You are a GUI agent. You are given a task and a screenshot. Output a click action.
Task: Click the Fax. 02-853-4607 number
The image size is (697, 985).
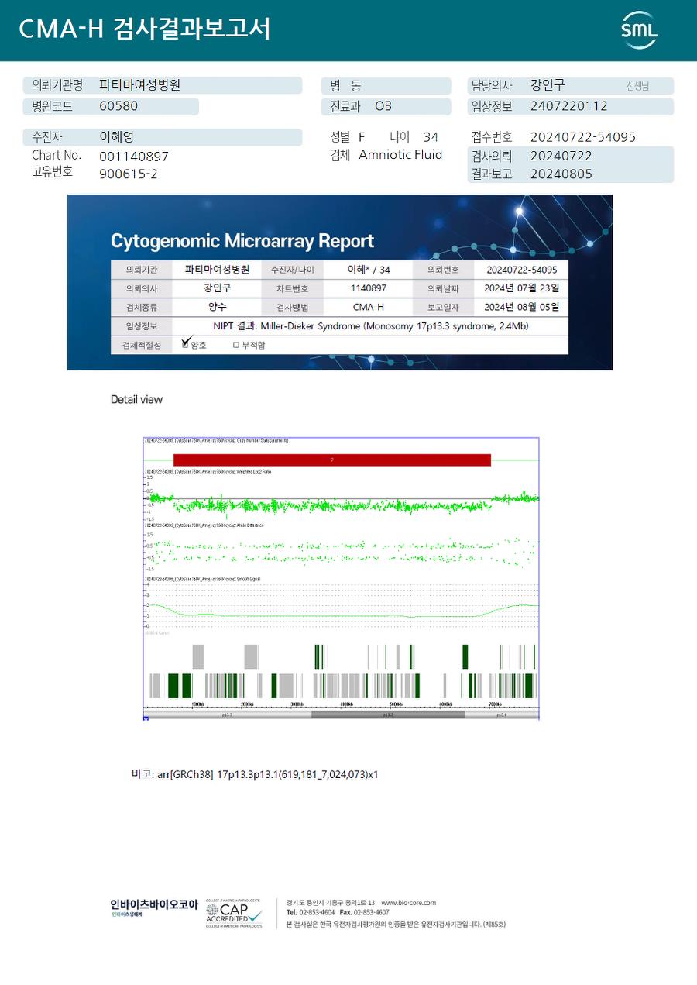(365, 913)
